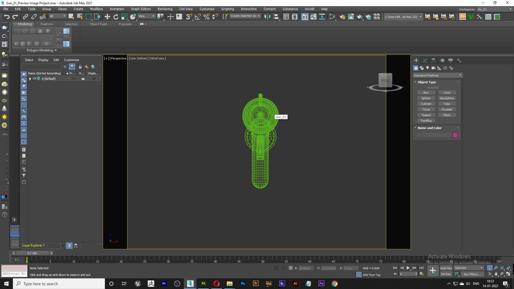The image size is (514, 289).
Task: Select the Select and Move tool
Action: (x=107, y=17)
